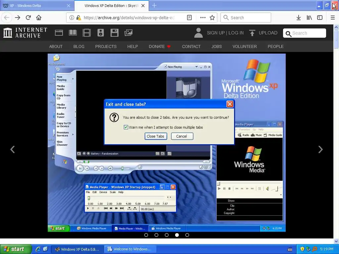Show site information icon in address bar

tap(72, 18)
